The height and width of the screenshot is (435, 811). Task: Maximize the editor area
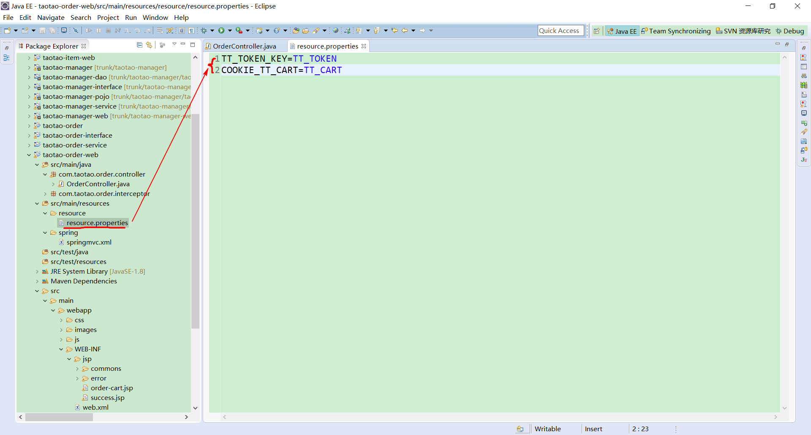click(x=787, y=44)
